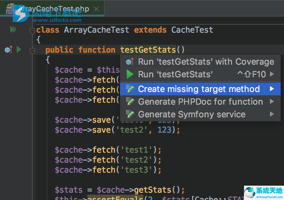Screen dimensions: 284x200
Task: Click the getStats method call
Action: [153, 190]
